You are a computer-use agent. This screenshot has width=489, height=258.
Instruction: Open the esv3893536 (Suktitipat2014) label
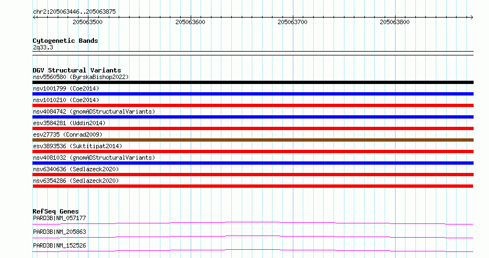pos(77,146)
